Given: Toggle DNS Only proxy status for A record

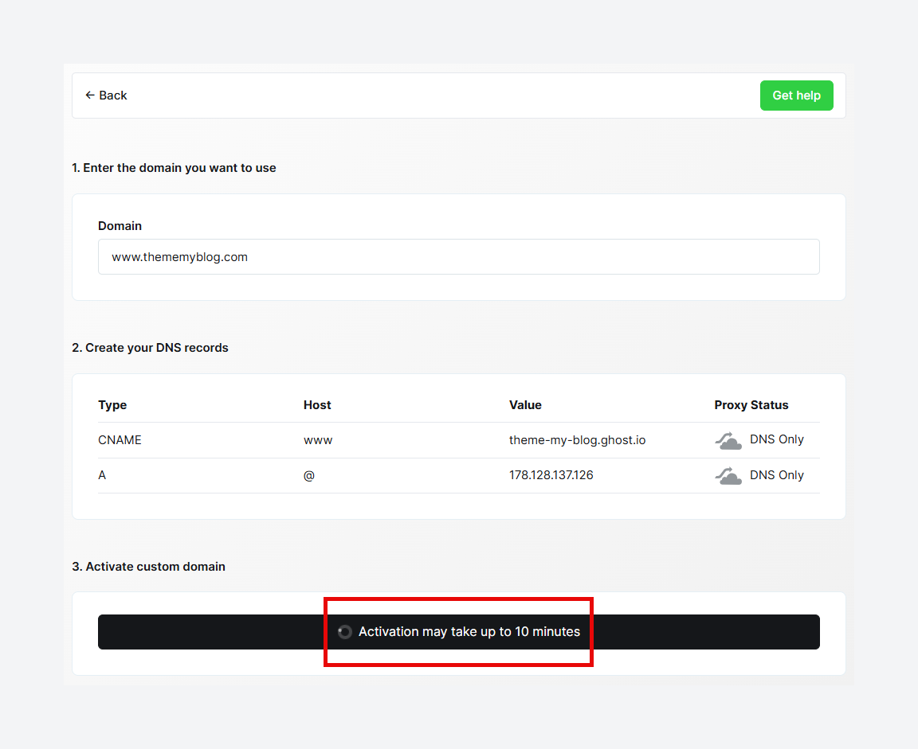Looking at the screenshot, I should [777, 475].
